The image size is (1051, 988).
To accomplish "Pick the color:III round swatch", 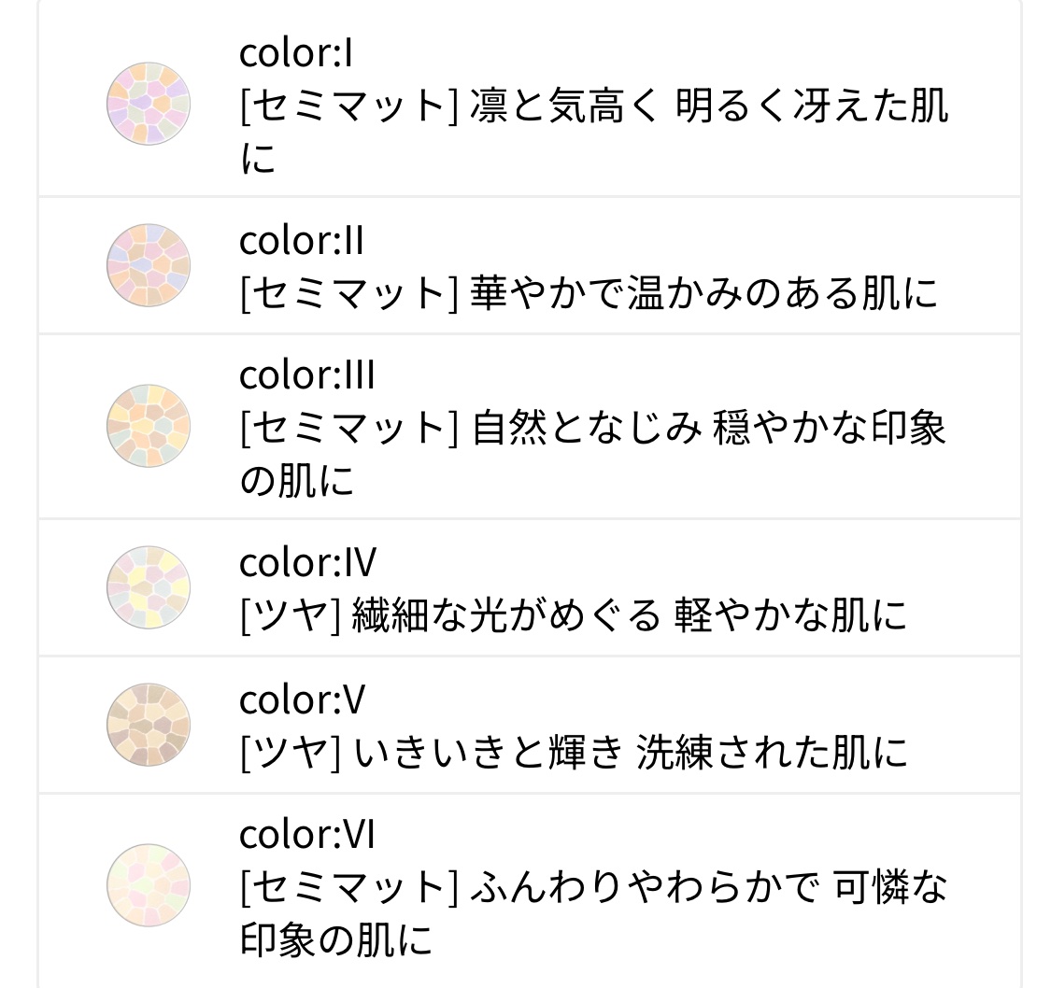I will pos(149,426).
